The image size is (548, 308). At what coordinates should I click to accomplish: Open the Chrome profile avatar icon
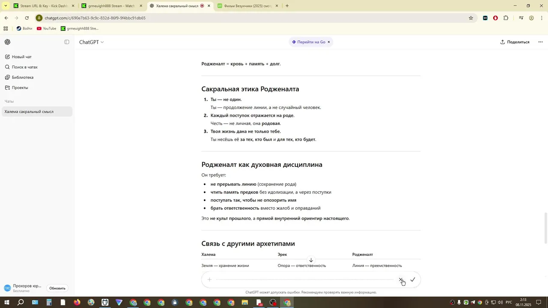531,18
